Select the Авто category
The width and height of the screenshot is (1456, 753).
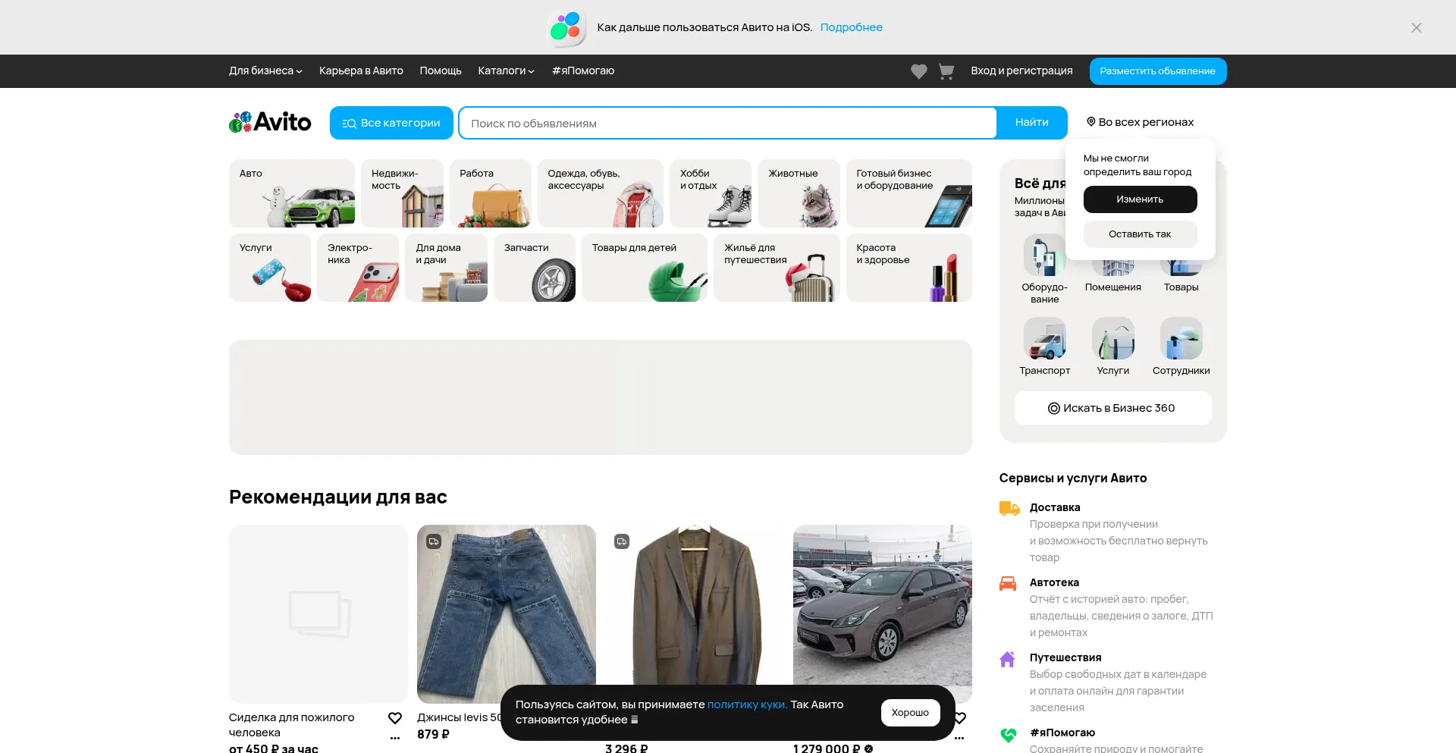[x=292, y=193]
